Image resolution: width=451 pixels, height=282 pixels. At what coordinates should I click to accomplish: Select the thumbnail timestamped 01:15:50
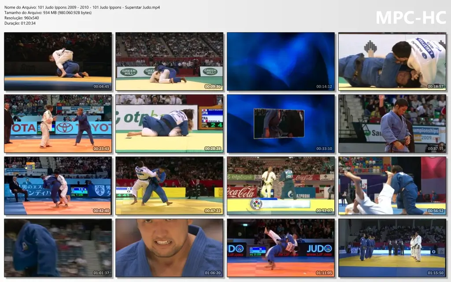tap(392, 248)
